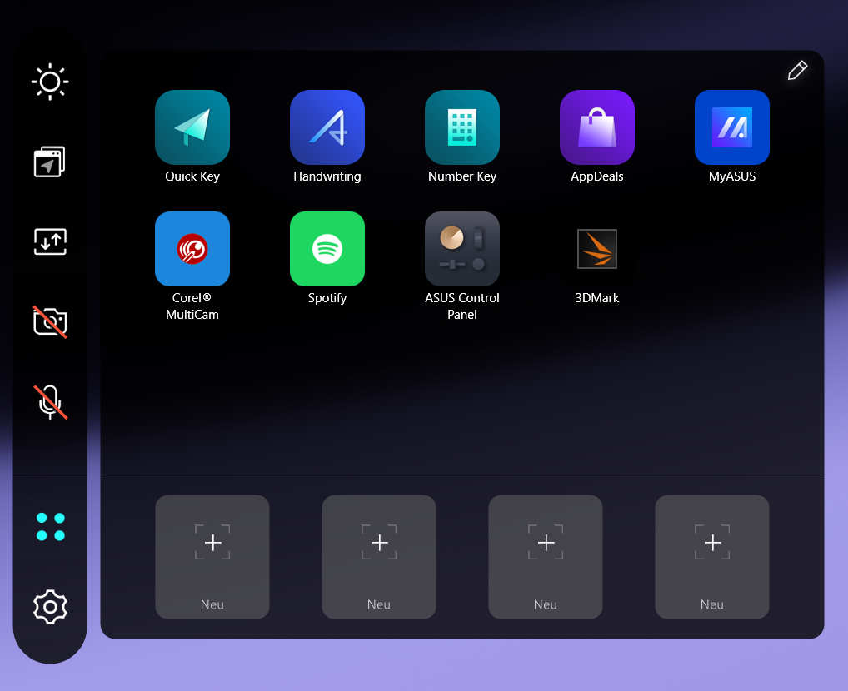Click the "Quick Key" label
Viewport: 848px width, 691px height.
192,176
